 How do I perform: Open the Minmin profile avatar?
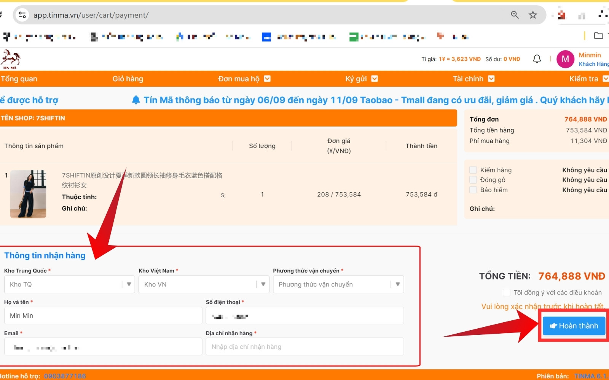point(565,59)
